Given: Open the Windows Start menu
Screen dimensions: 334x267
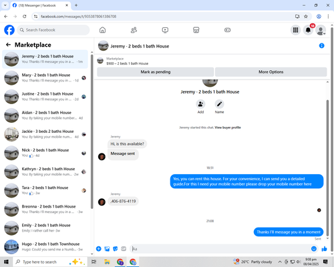Looking at the screenshot, I should tap(6, 262).
